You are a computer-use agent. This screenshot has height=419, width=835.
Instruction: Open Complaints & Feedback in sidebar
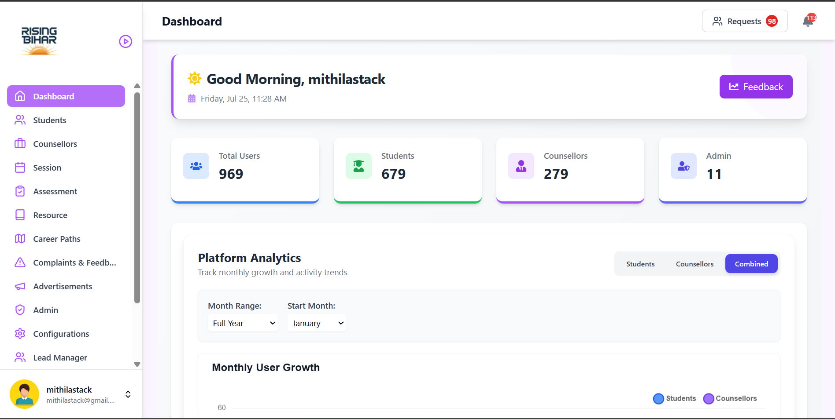pos(66,262)
